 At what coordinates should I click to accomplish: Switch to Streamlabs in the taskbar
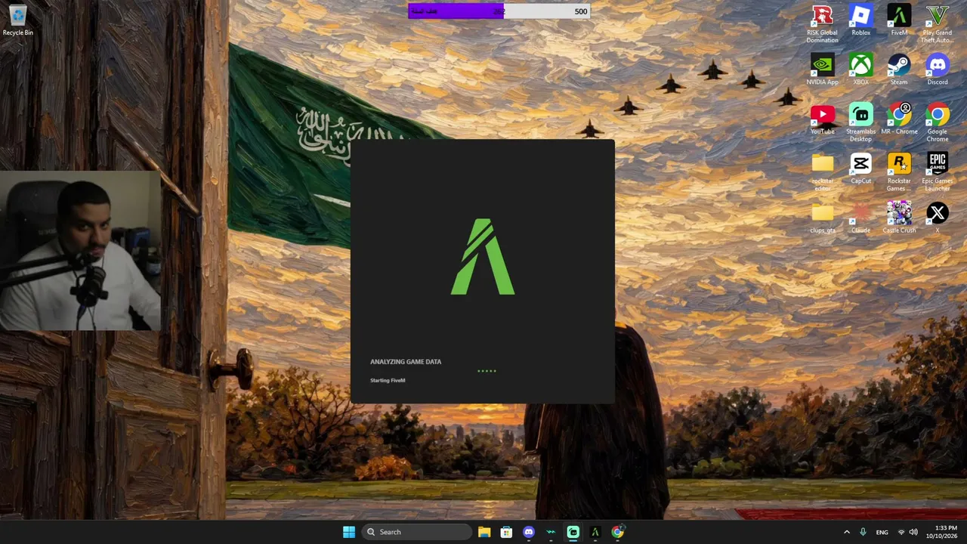coord(573,532)
